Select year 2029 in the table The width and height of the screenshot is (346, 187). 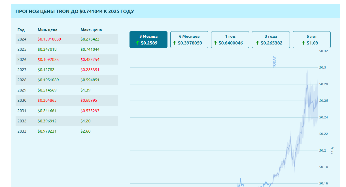22,90
